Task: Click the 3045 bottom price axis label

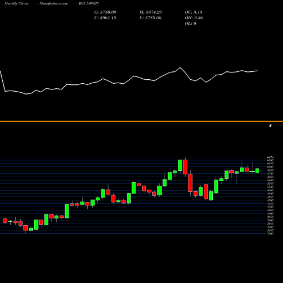Action: 270,234
